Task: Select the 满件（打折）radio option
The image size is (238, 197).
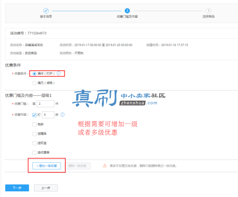Action: coord(34,74)
